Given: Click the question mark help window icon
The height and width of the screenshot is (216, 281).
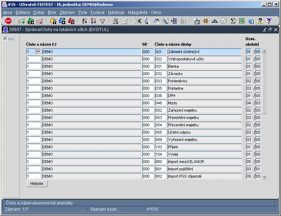Looking at the screenshot, I should pos(269,21).
